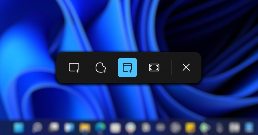Click gray round icon left of yellow app
258x135 pixels.
pos(175,128)
